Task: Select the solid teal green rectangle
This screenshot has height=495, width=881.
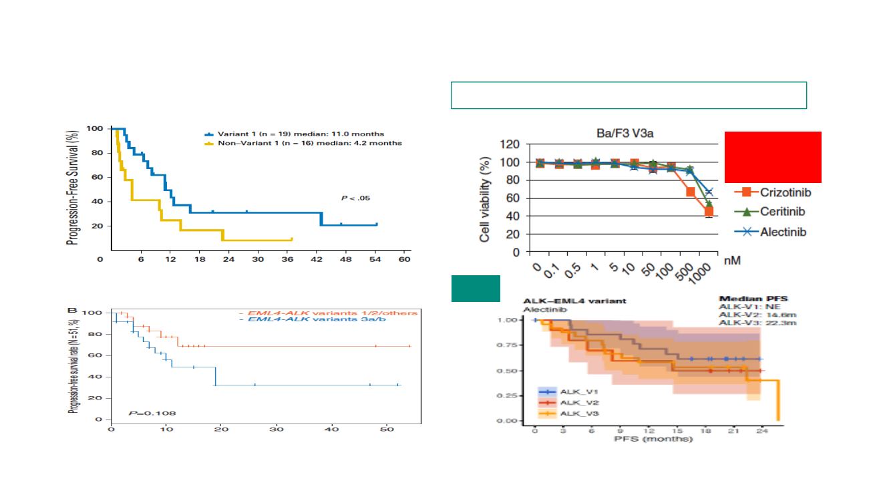Action: (x=476, y=289)
